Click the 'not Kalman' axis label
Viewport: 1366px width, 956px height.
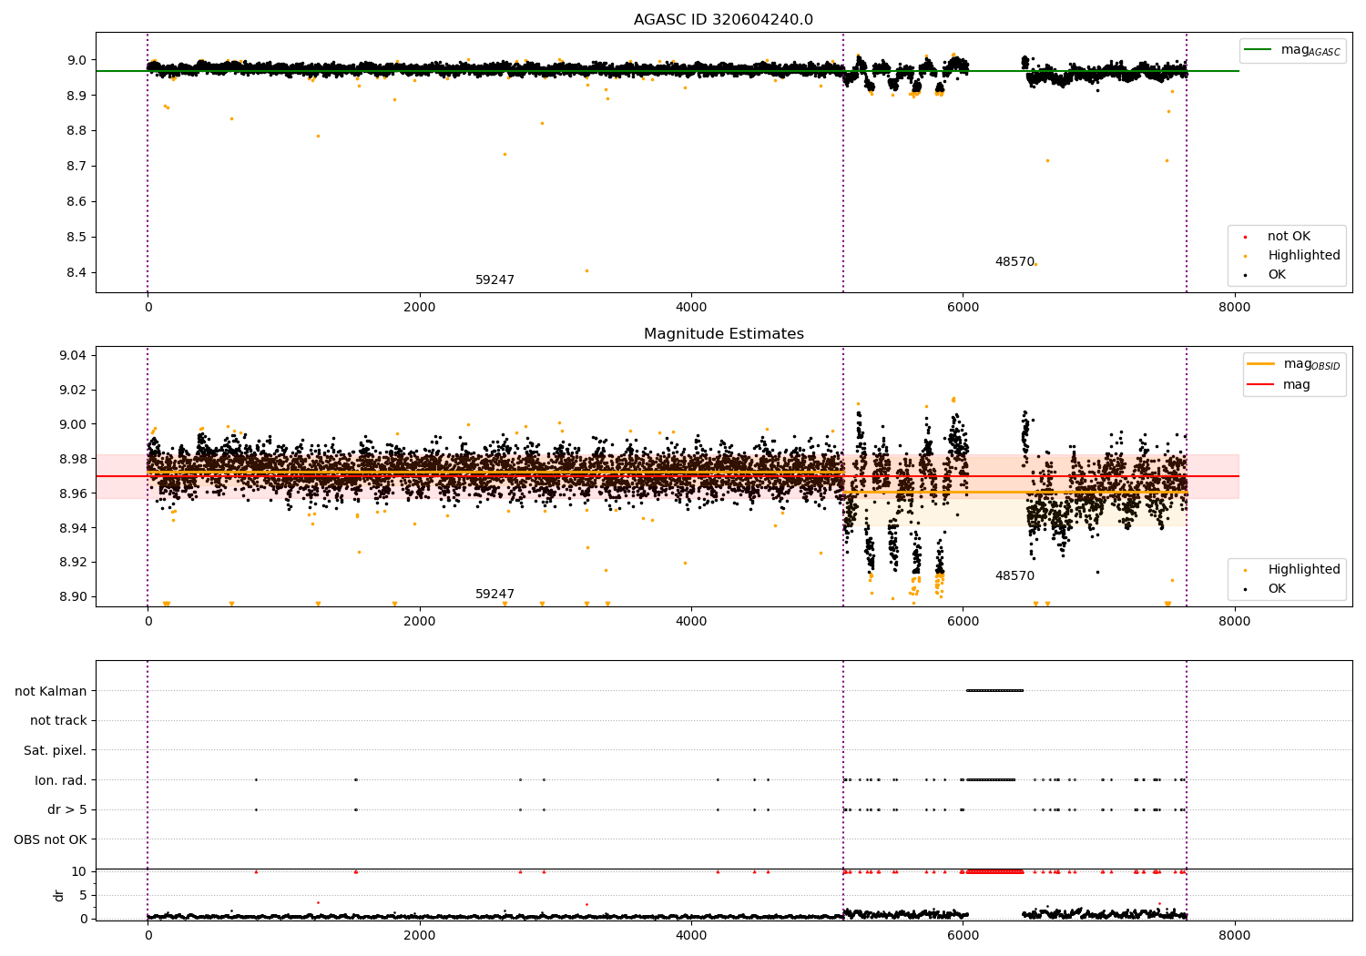point(50,691)
